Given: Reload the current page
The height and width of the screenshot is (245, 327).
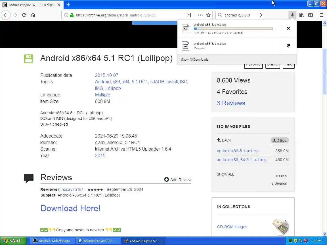Looking at the screenshot, I should 24,15.
